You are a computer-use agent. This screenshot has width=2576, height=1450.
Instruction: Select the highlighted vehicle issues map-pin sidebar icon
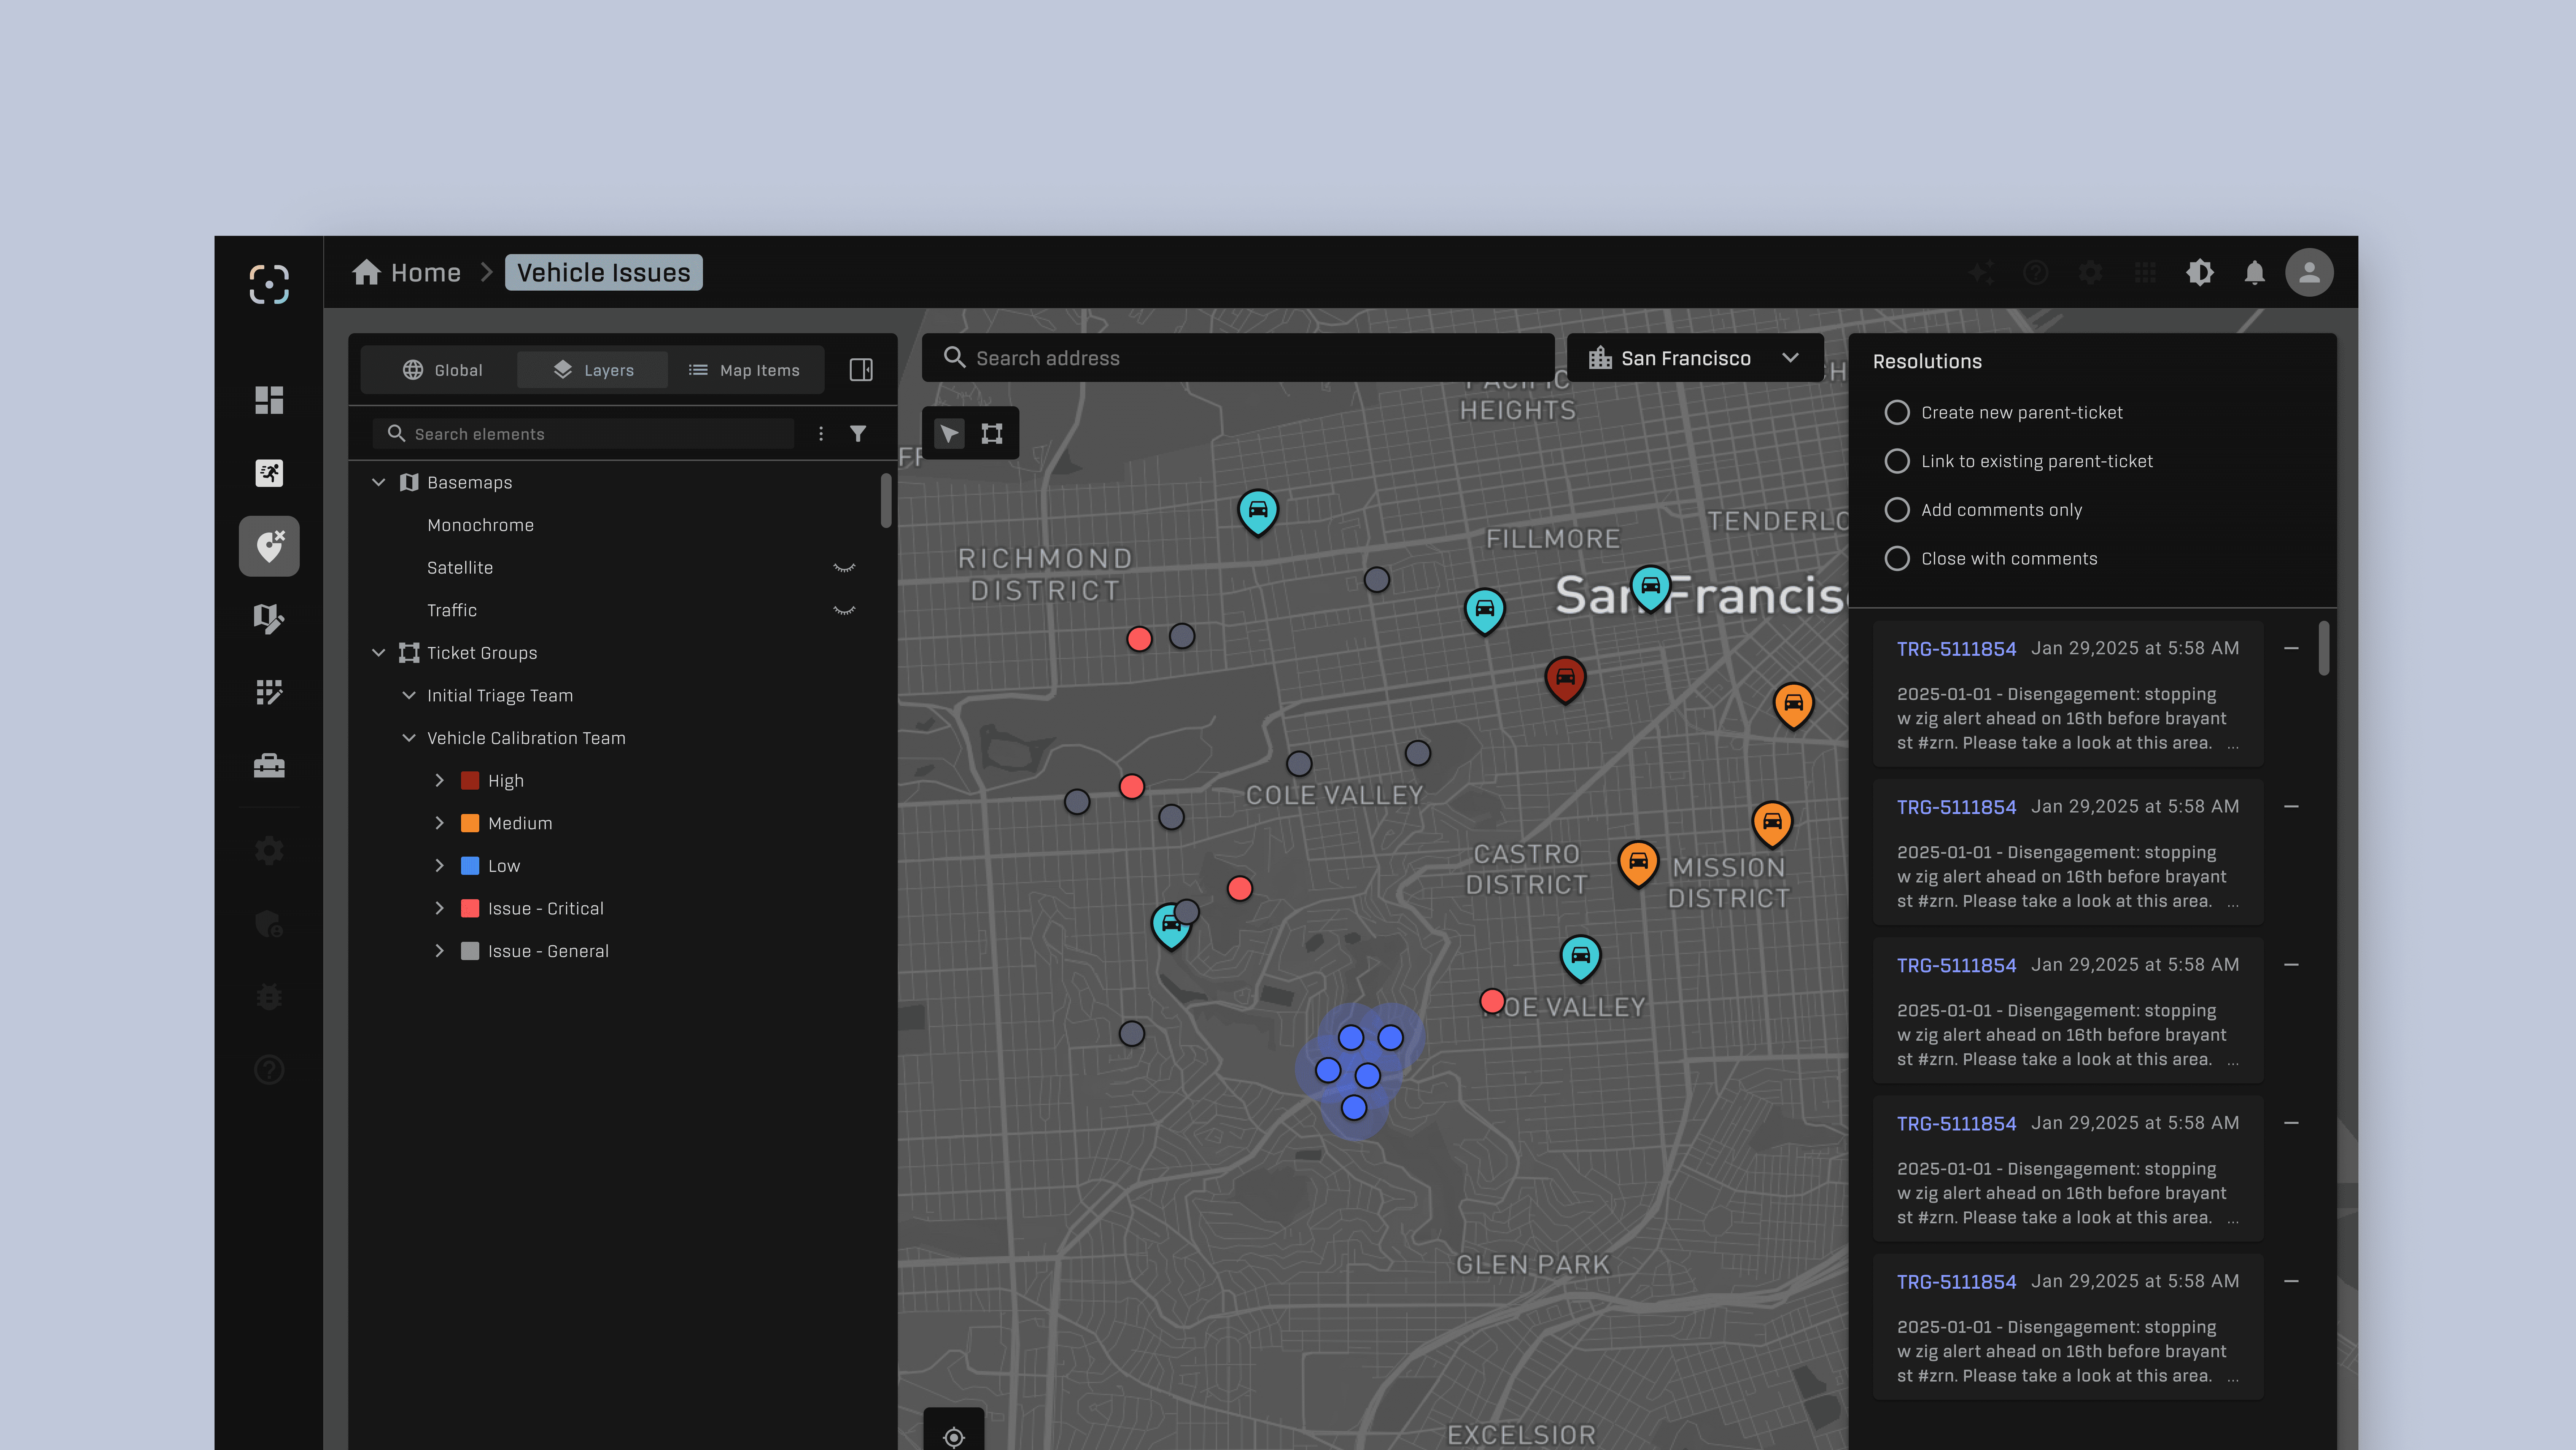pyautogui.click(x=269, y=546)
